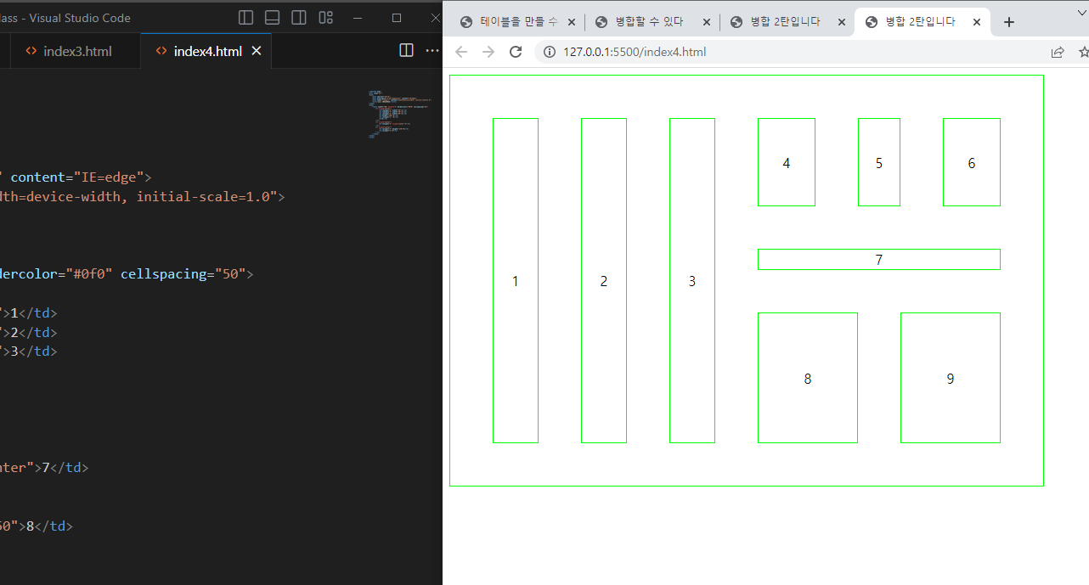The image size is (1089, 585).
Task: Click the >3</td> code line
Action: 29,352
